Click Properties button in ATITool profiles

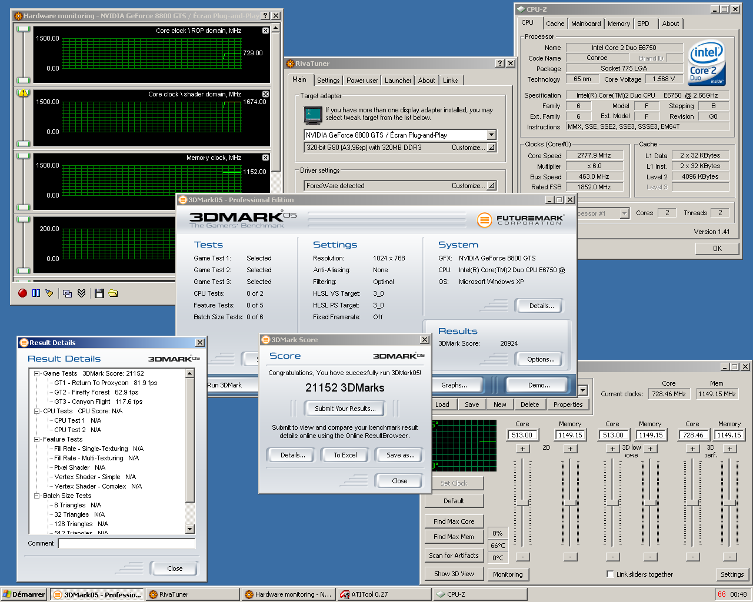tap(568, 404)
